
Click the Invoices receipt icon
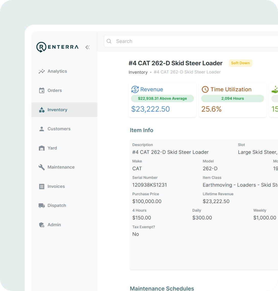42,186
